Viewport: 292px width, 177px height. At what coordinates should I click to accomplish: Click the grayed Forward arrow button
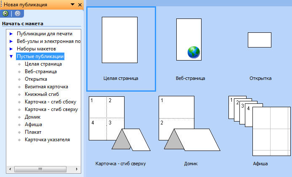coord(18,13)
